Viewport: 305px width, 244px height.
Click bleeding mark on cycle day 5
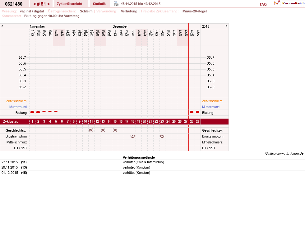tap(56, 111)
